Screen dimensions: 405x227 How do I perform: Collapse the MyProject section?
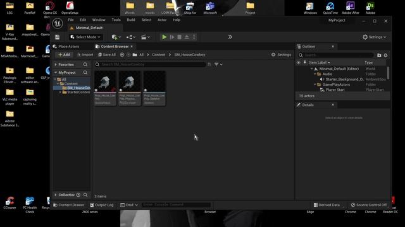pyautogui.click(x=56, y=73)
